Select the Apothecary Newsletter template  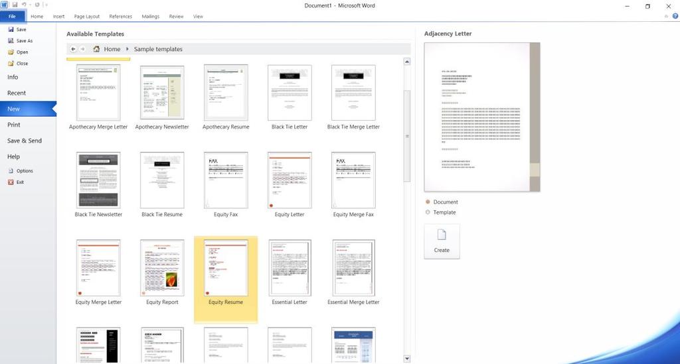point(162,97)
